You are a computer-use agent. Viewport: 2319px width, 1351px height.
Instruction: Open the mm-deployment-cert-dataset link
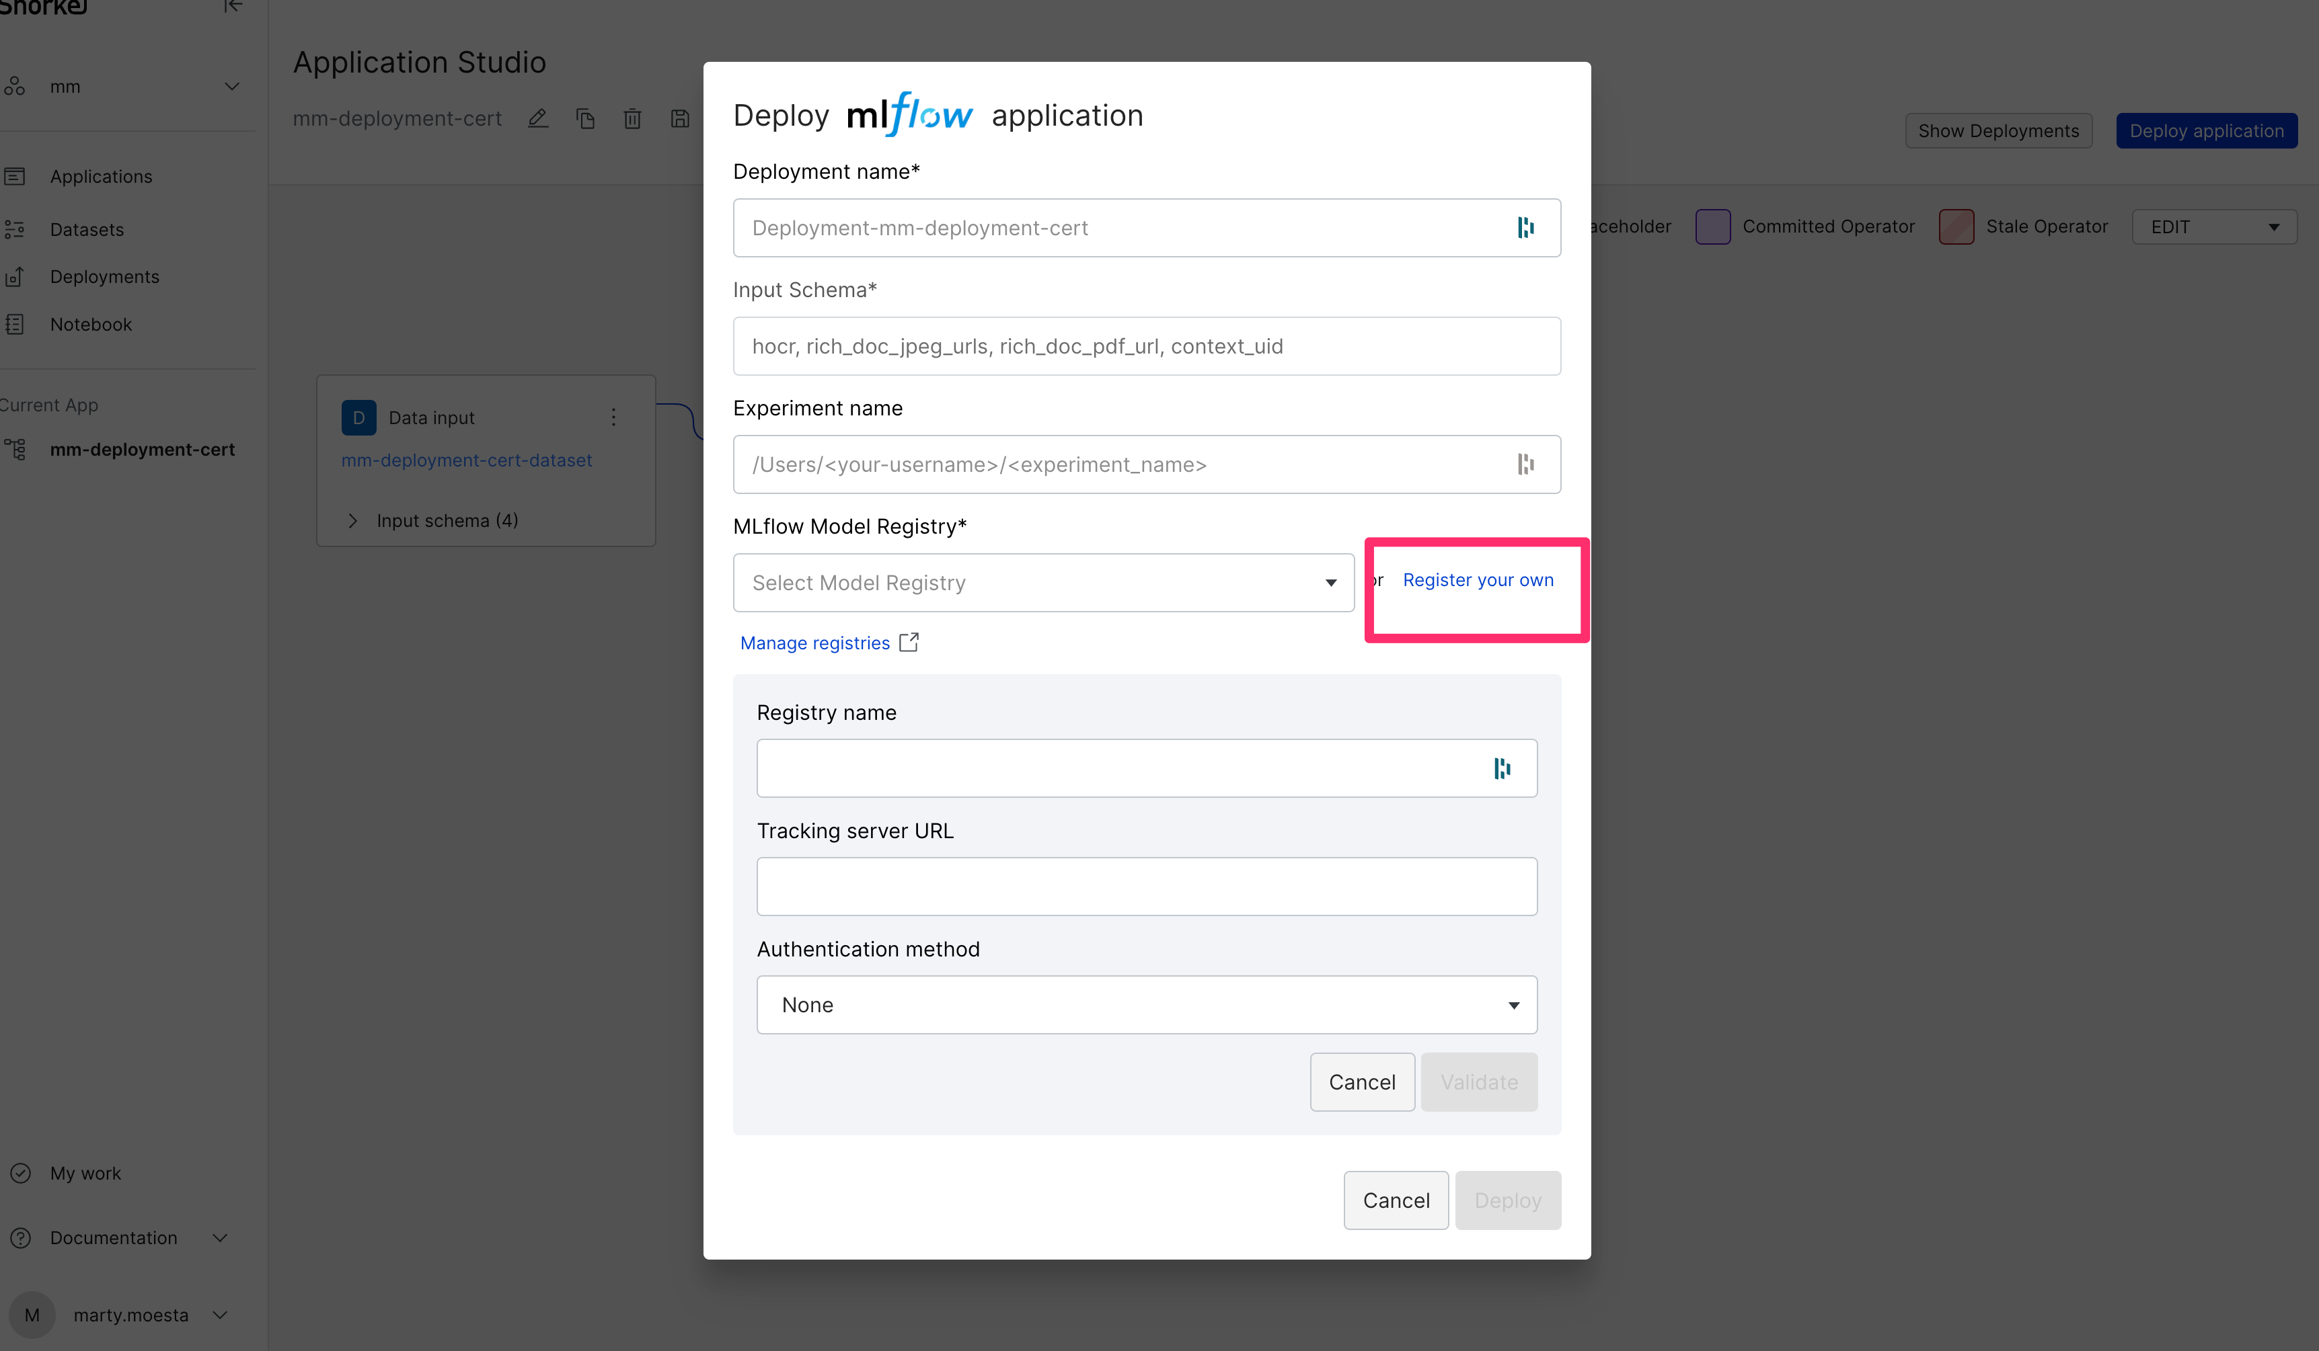[467, 460]
